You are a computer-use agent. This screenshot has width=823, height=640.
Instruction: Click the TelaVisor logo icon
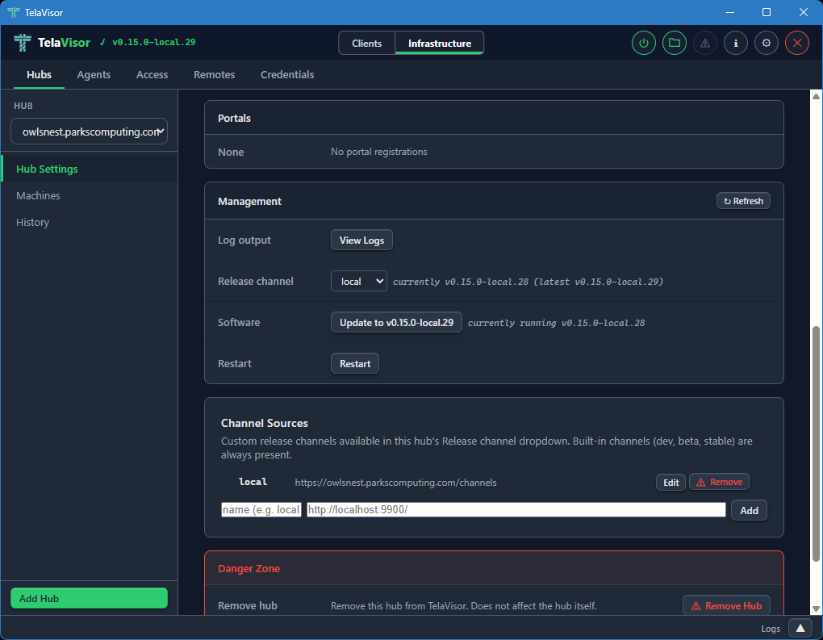tap(22, 43)
